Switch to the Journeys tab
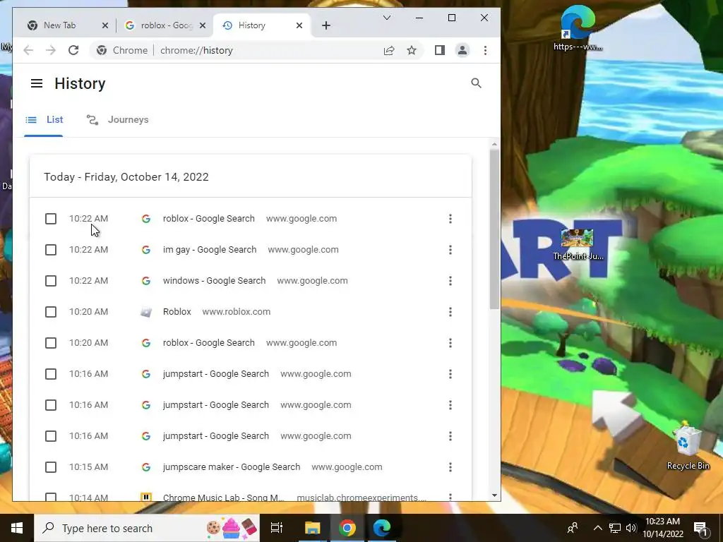Image resolution: width=723 pixels, height=542 pixels. coord(118,120)
